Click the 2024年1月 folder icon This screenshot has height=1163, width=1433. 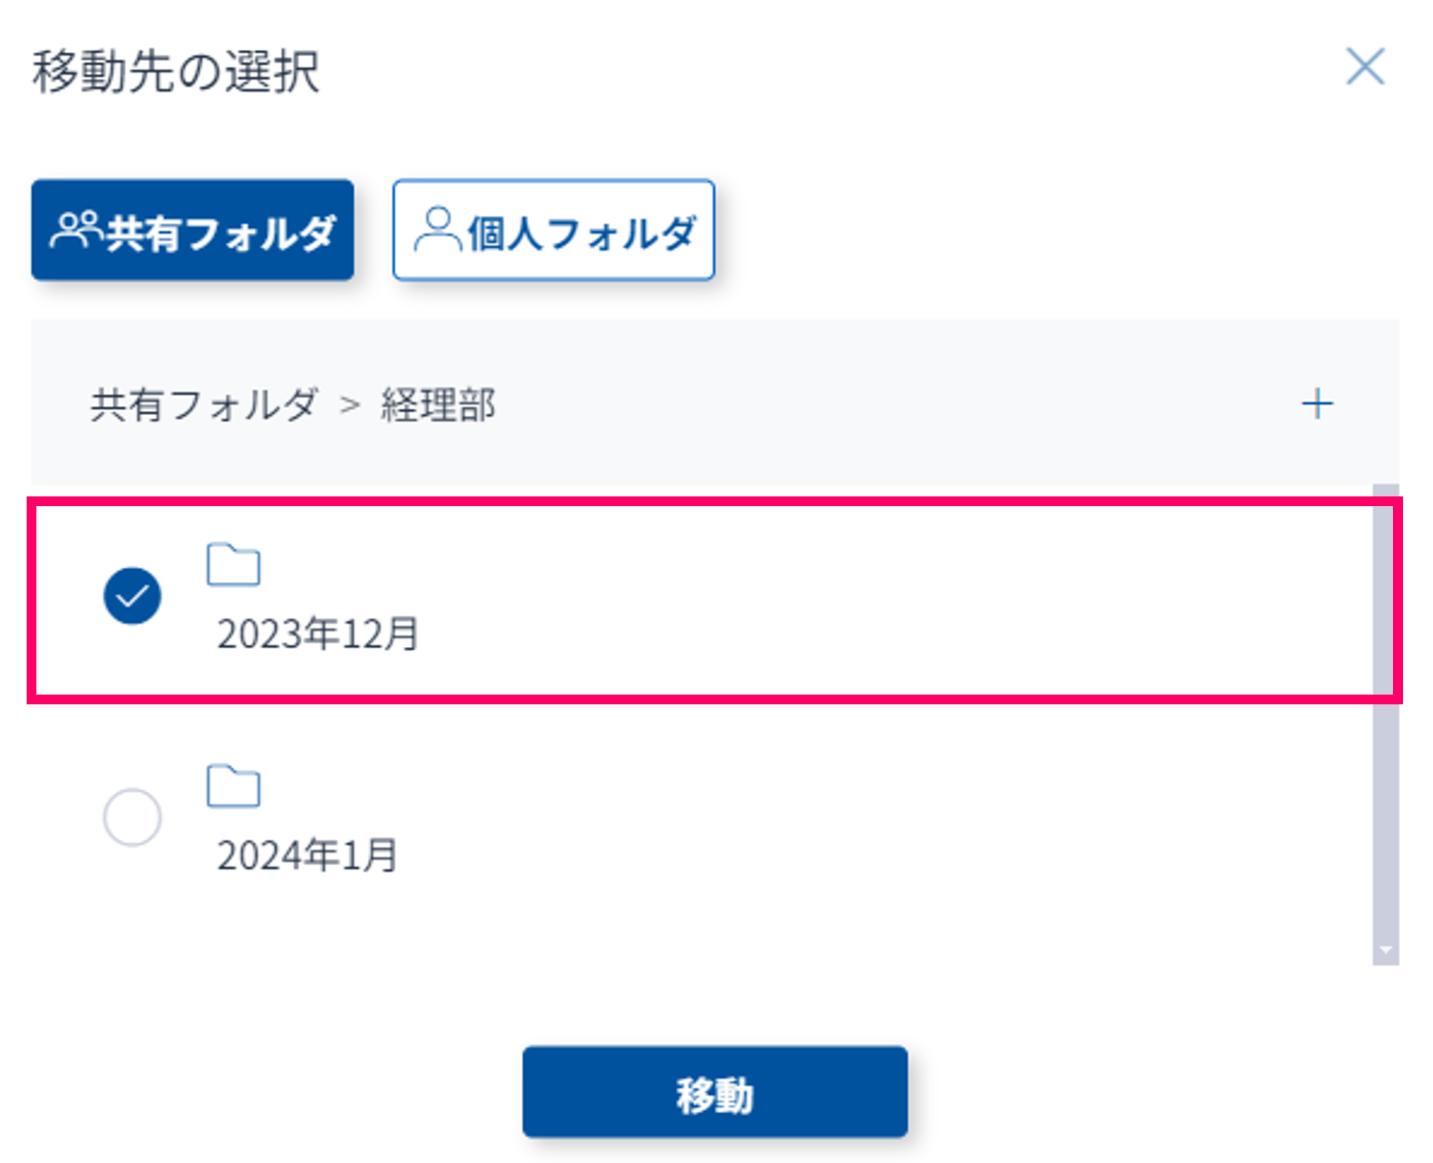pos(233,786)
